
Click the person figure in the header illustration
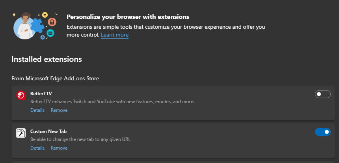click(25, 26)
